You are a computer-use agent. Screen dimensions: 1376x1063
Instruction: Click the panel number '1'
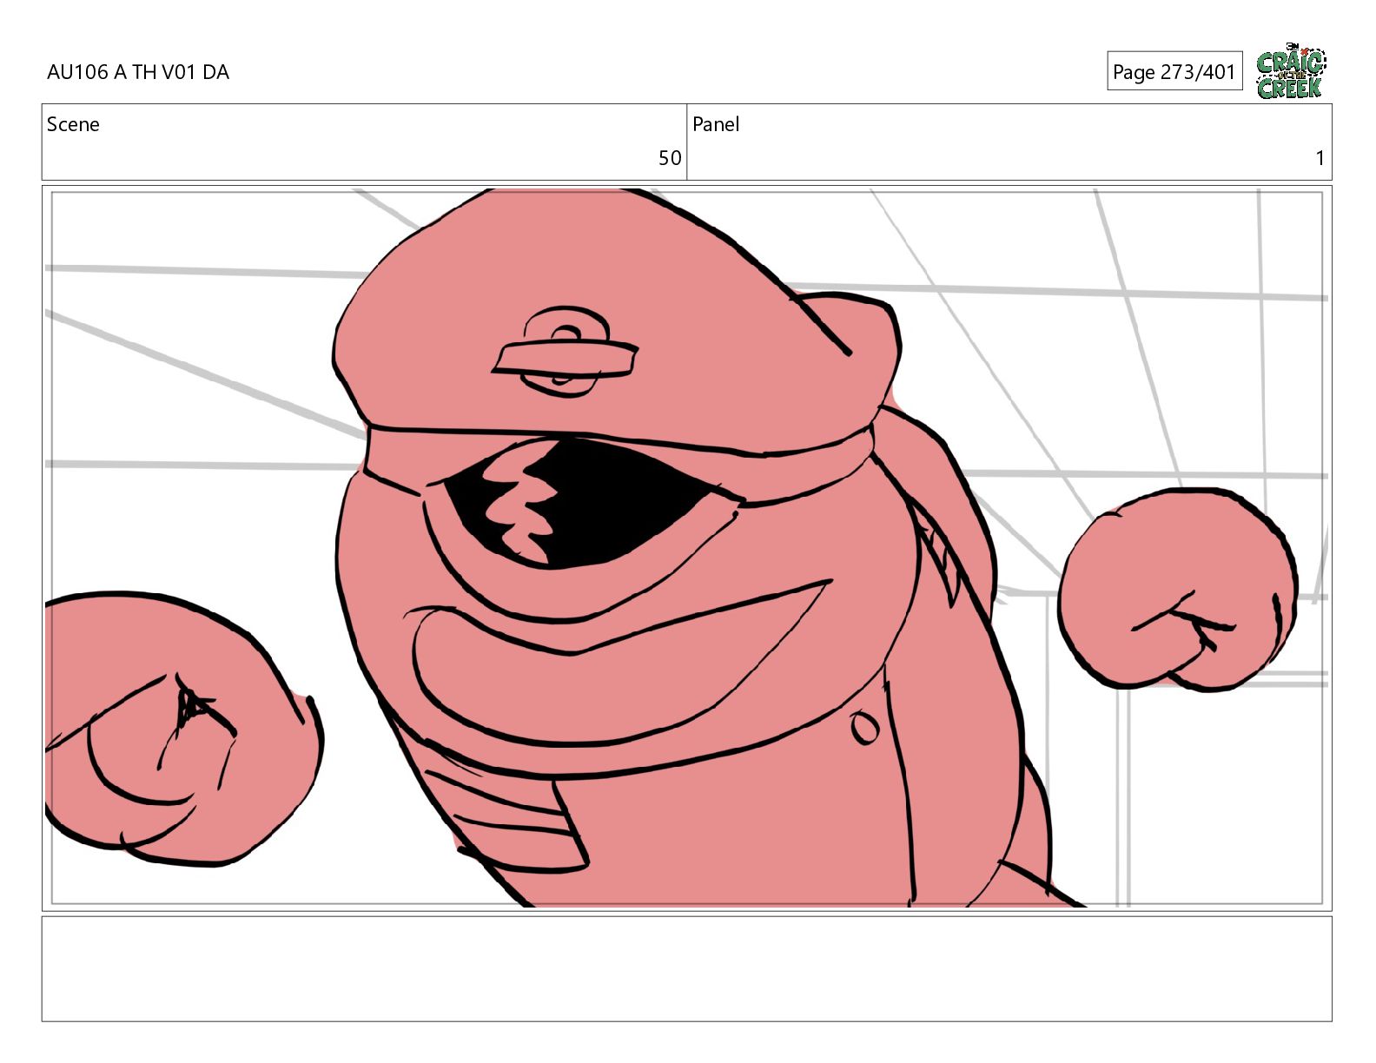click(1320, 158)
